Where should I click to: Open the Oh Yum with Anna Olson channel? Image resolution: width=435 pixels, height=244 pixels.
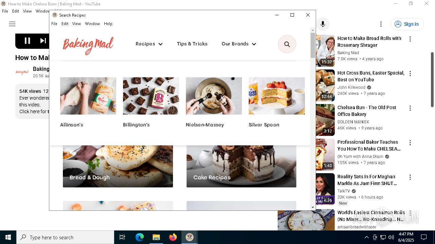point(360,157)
